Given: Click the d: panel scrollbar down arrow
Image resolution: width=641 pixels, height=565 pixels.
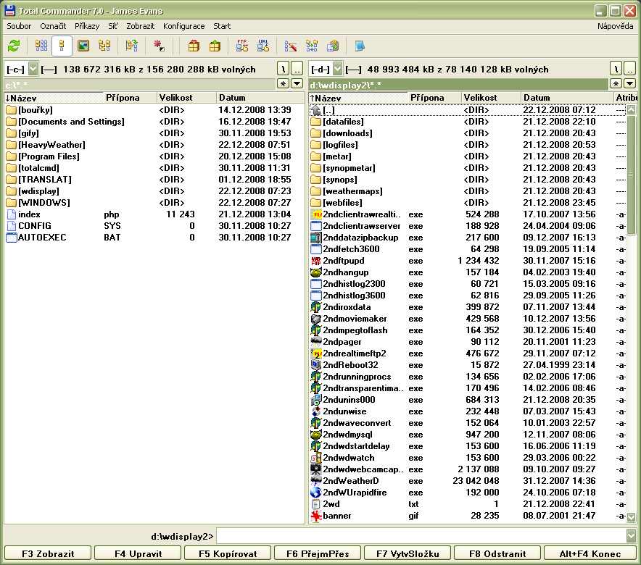Looking at the screenshot, I should coord(631,516).
